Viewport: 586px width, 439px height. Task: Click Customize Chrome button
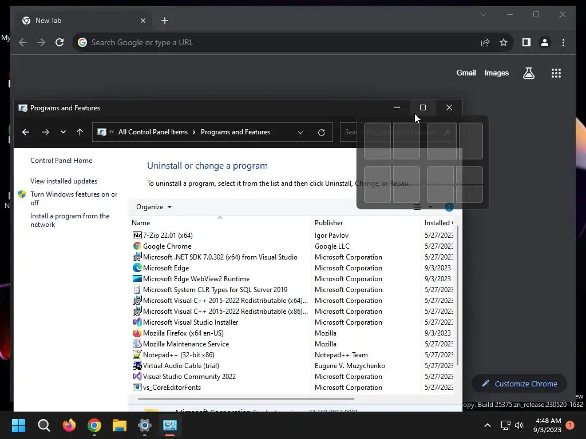[520, 384]
